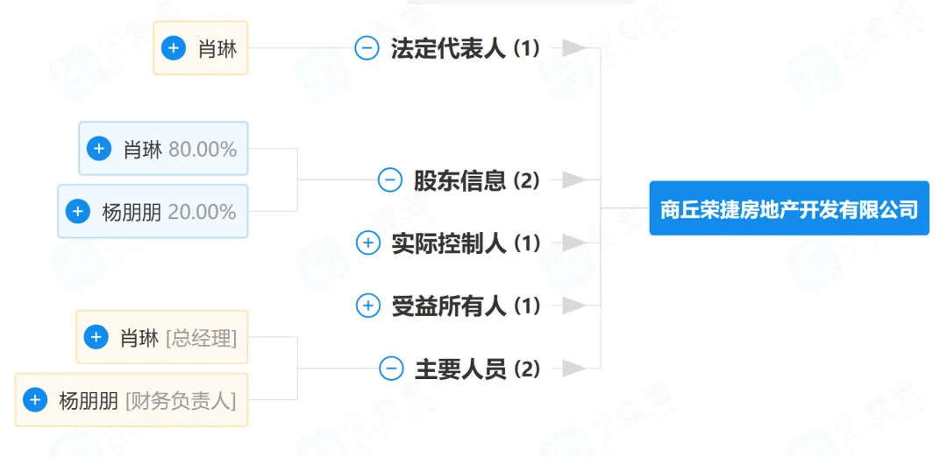This screenshot has height=457, width=947.
Task: Click the 实际控制人 (1) label
Action: 466,243
